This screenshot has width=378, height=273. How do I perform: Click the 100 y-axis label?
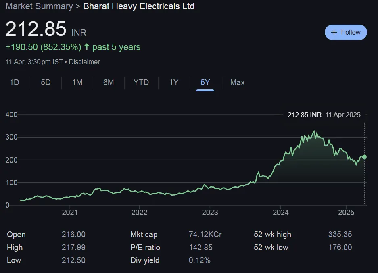click(12, 183)
